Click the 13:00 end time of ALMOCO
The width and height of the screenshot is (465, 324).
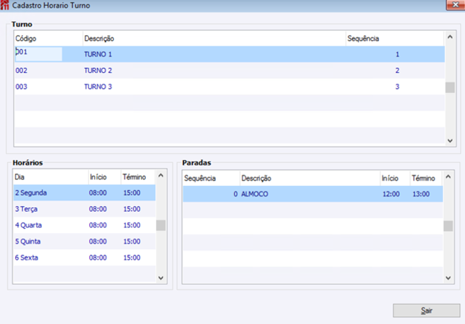(421, 194)
